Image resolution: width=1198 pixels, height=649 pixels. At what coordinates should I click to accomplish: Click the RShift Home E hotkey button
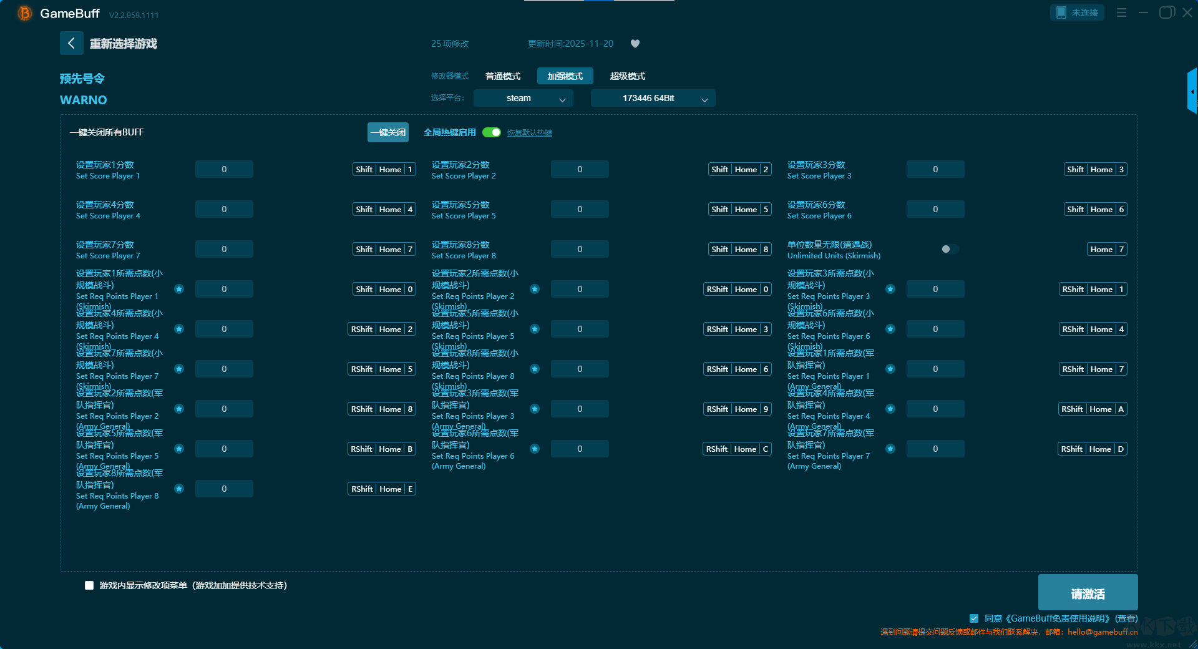(x=382, y=489)
